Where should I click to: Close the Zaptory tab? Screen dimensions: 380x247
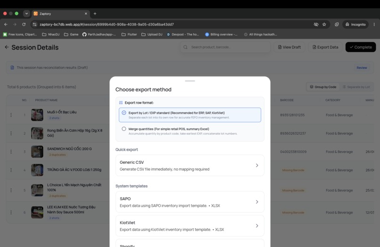(x=86, y=14)
